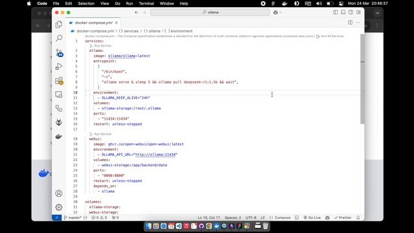Toggle the Primary Side Bar layout button
The width and height of the screenshot is (414, 233).
[x=335, y=12]
